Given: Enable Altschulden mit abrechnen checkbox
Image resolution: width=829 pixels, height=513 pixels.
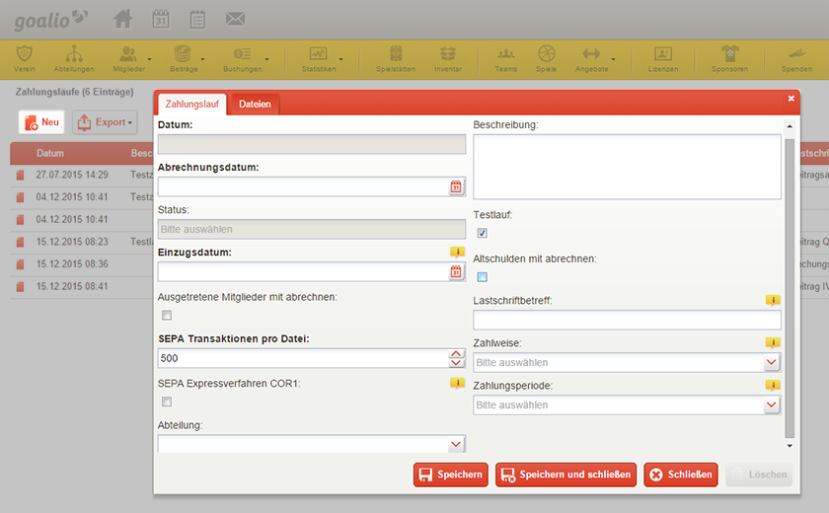Looking at the screenshot, I should point(483,277).
